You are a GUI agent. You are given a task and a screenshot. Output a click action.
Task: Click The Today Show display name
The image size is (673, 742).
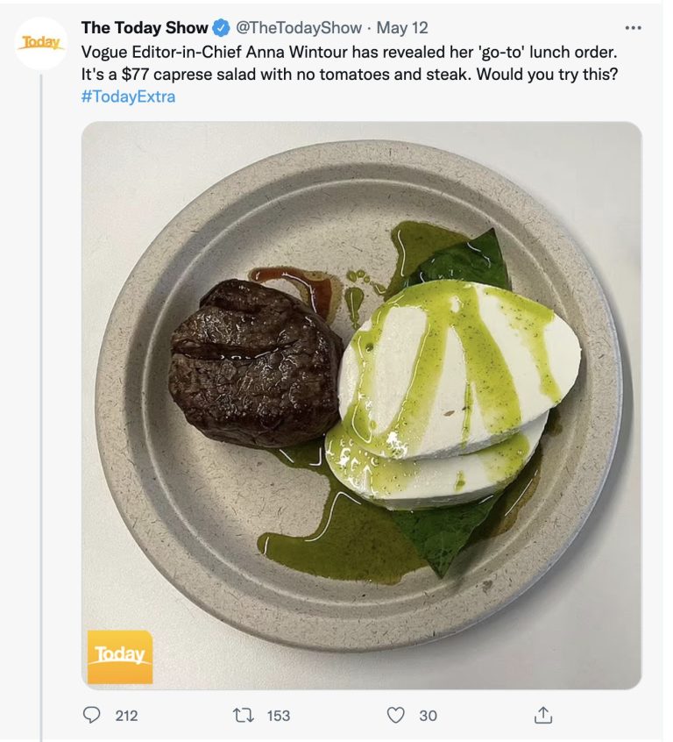tap(145, 29)
